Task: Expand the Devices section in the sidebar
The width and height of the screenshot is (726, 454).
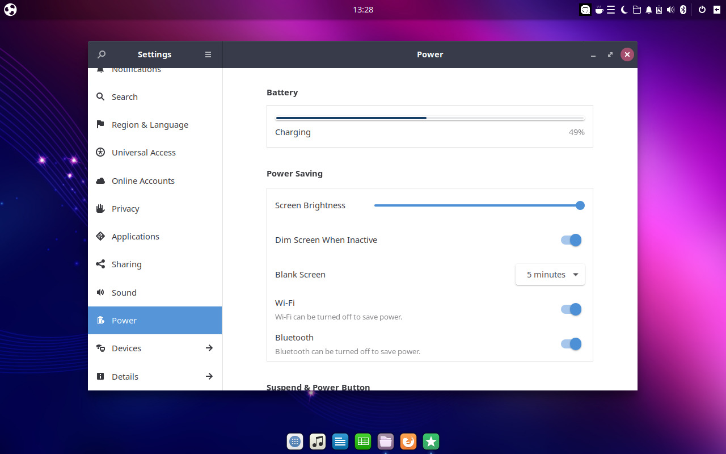Action: (155, 348)
